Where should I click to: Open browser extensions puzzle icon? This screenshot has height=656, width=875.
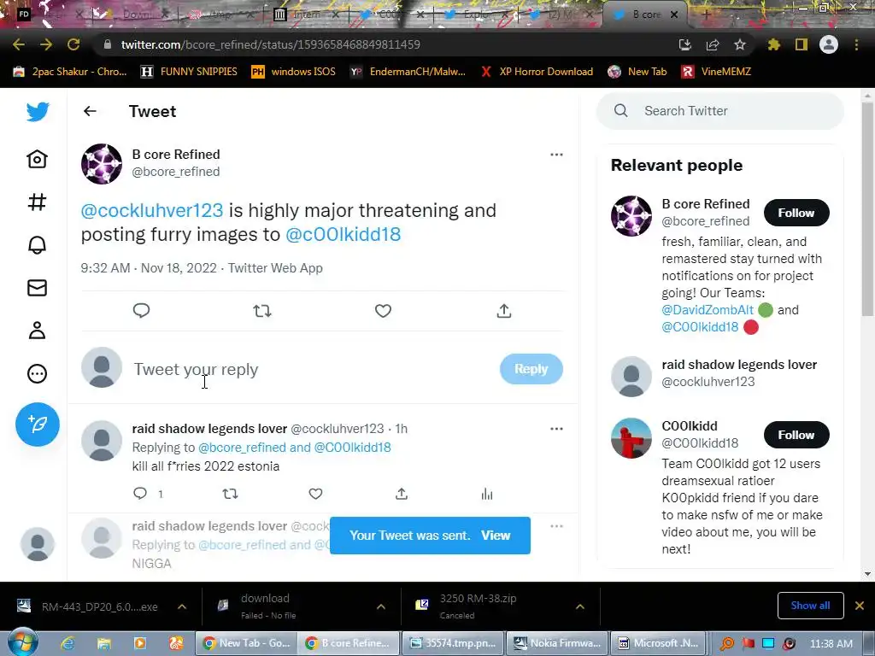773,44
